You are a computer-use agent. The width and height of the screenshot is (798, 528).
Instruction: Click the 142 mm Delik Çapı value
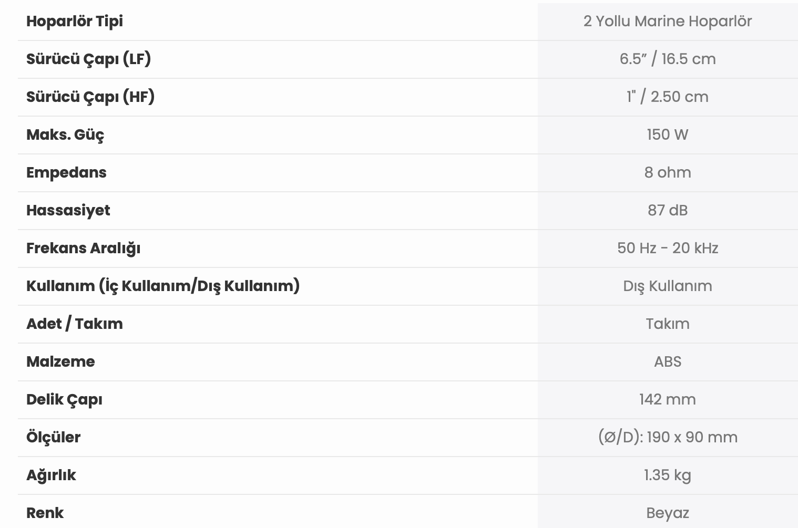[668, 399]
